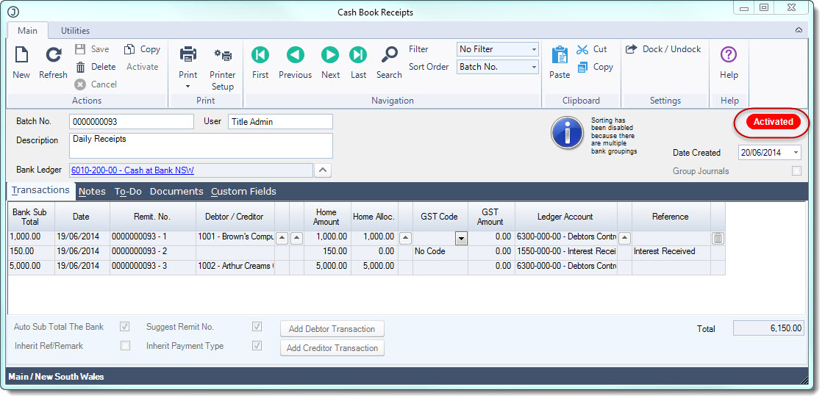This screenshot has height=401, width=825.
Task: Open the Notes tab
Action: click(x=92, y=191)
